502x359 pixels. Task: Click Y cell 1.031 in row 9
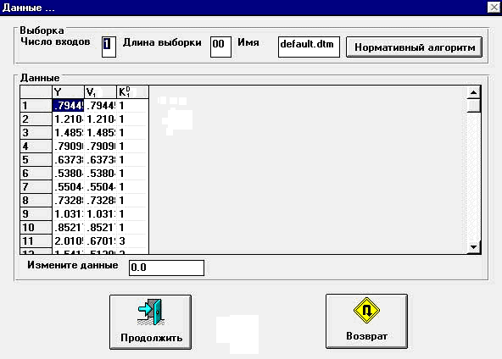pyautogui.click(x=68, y=213)
